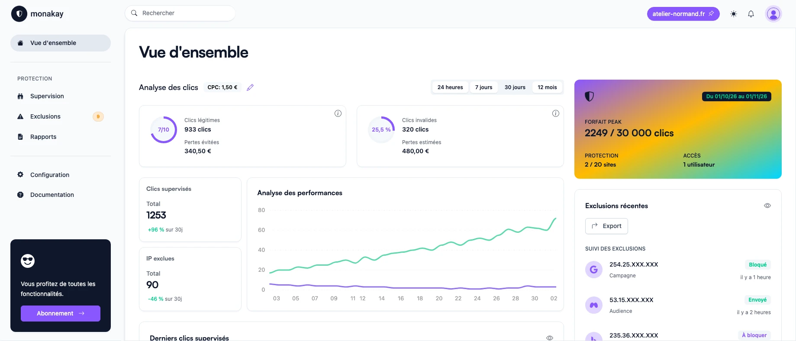Open Configuration settings
This screenshot has height=341, width=796.
click(x=61, y=175)
